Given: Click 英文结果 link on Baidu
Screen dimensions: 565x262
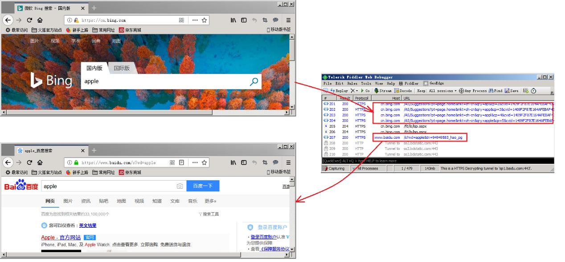Looking at the screenshot, I should 88,226.
